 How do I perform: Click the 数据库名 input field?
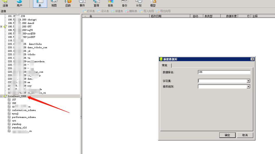tap(224, 72)
